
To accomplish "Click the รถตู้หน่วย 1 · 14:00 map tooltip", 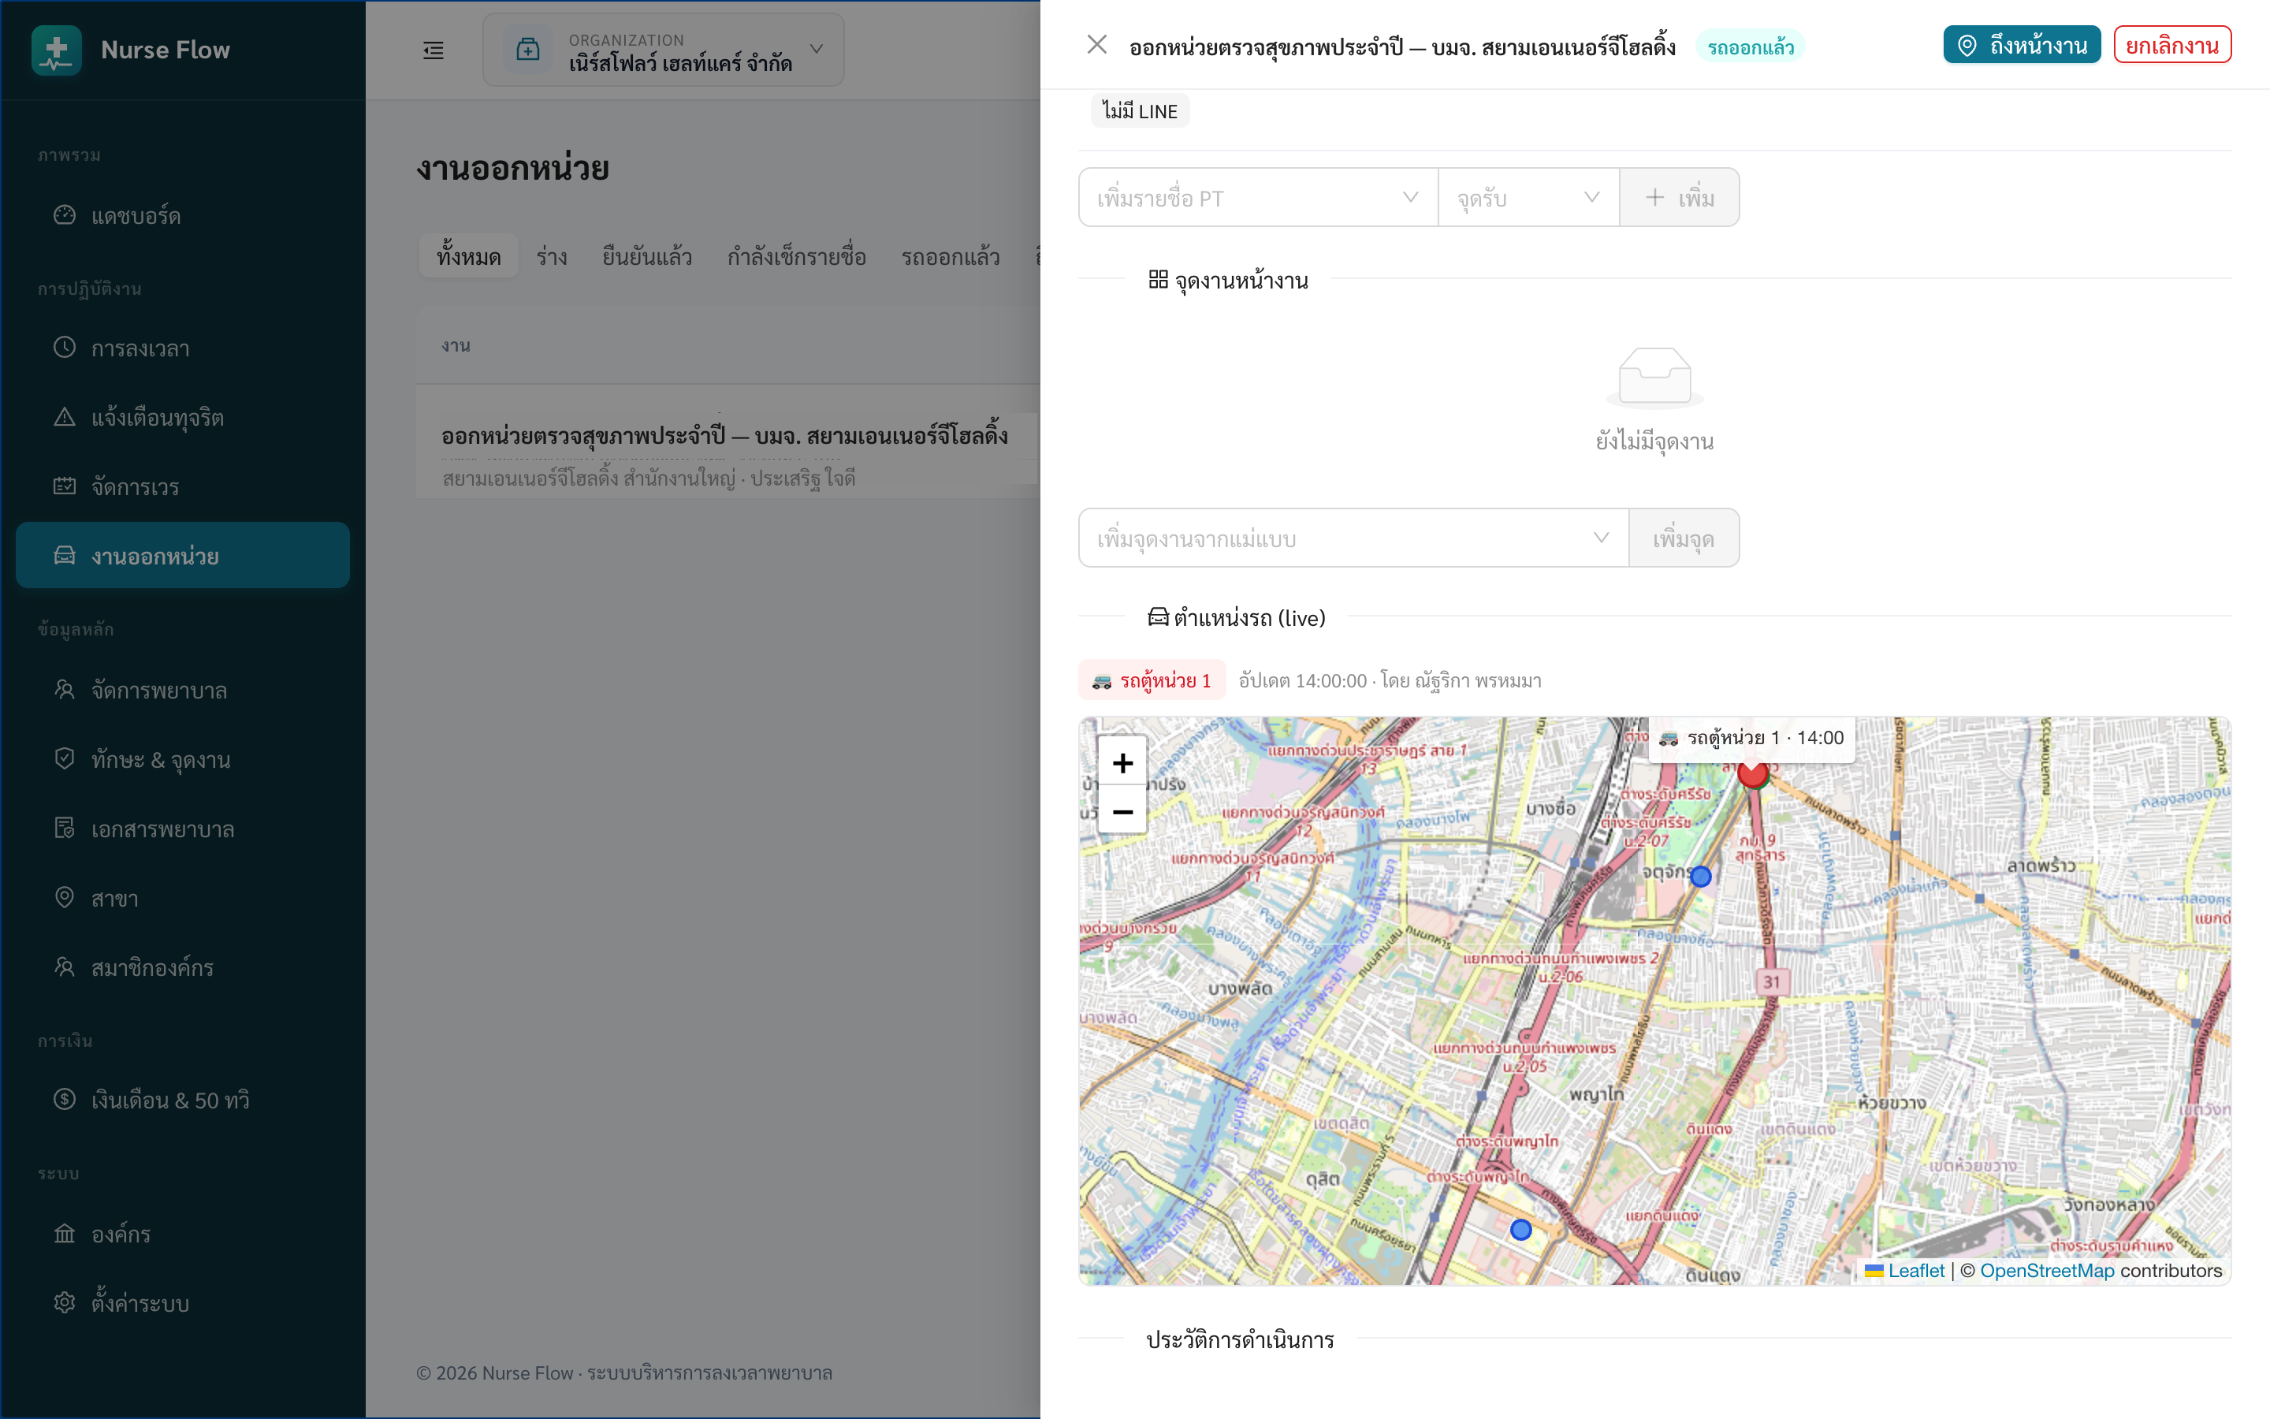I will pos(1751,738).
